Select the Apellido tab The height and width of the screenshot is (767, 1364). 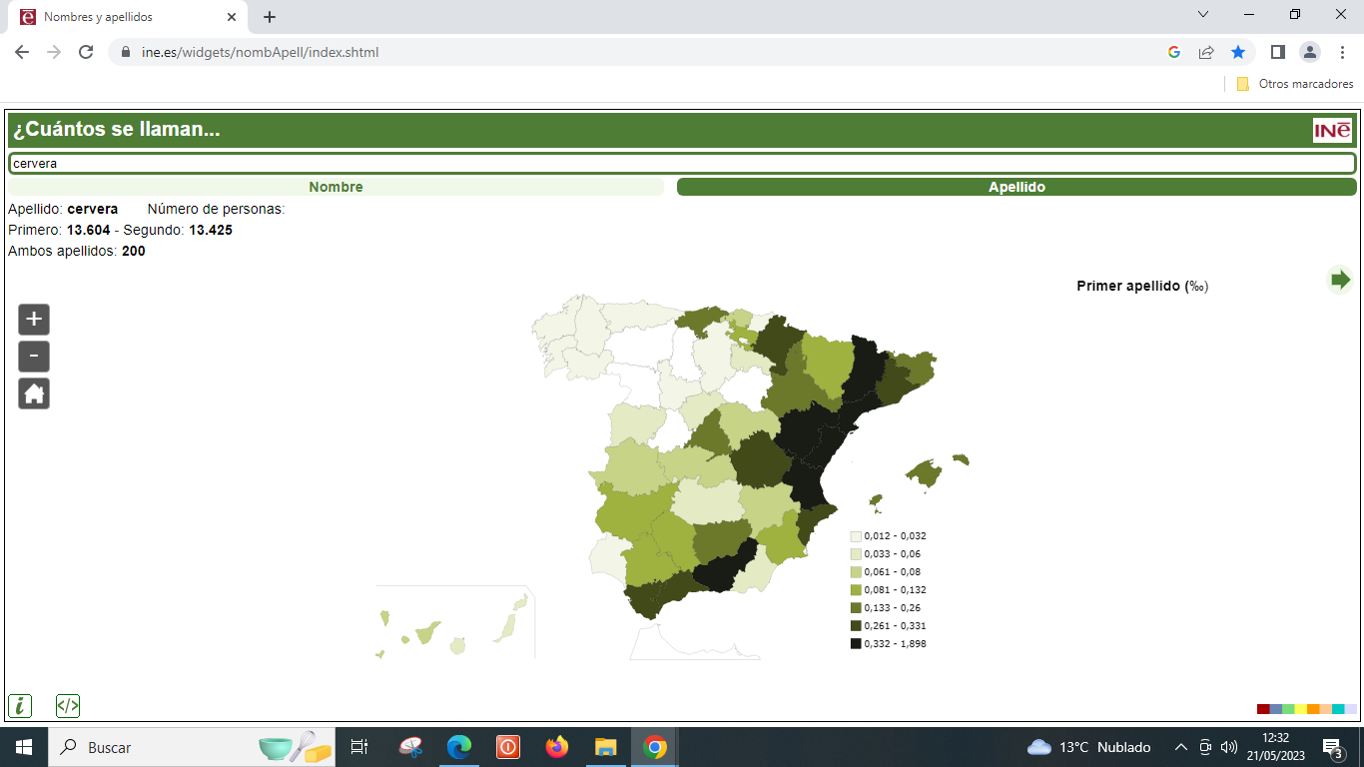click(x=1017, y=187)
